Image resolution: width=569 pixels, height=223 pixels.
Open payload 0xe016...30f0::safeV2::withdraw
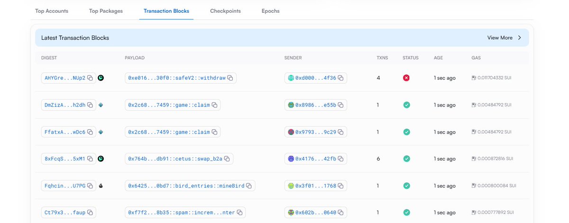[x=177, y=78]
